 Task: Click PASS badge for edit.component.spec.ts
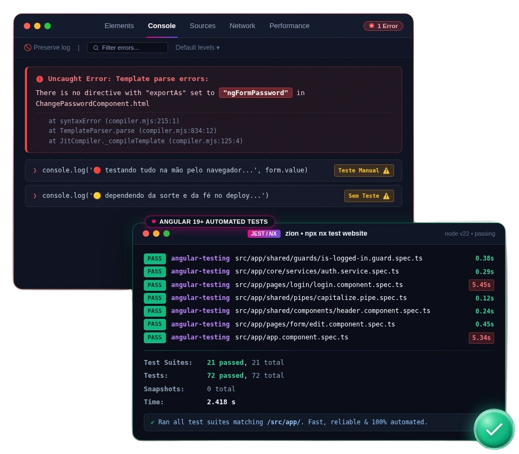(x=155, y=324)
